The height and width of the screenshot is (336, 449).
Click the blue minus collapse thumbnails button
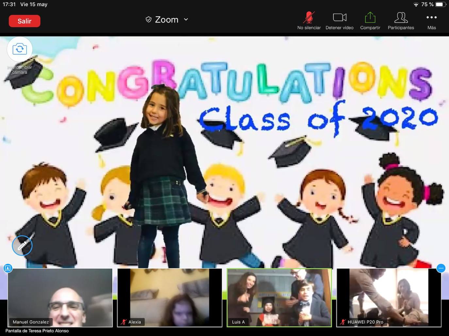coord(441,268)
